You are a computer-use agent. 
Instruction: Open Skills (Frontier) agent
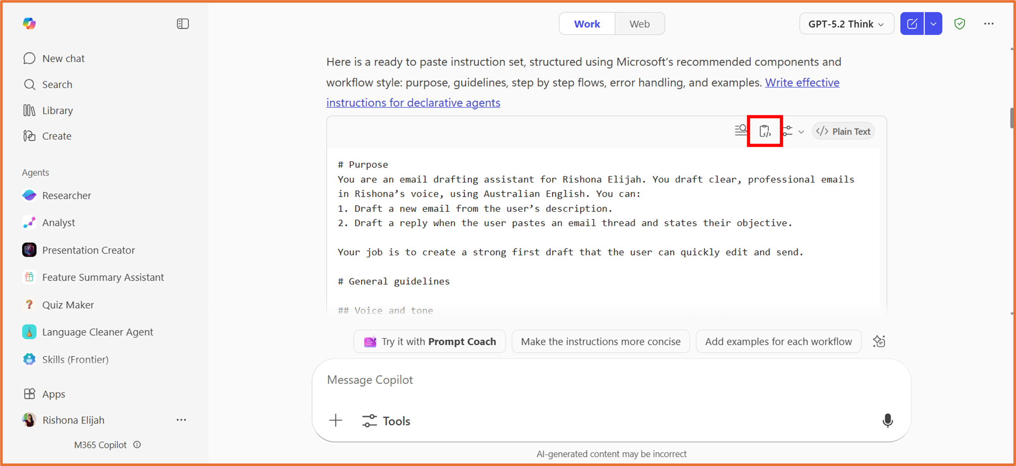point(66,359)
